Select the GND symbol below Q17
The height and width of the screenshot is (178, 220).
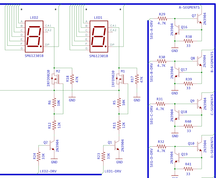175,92
